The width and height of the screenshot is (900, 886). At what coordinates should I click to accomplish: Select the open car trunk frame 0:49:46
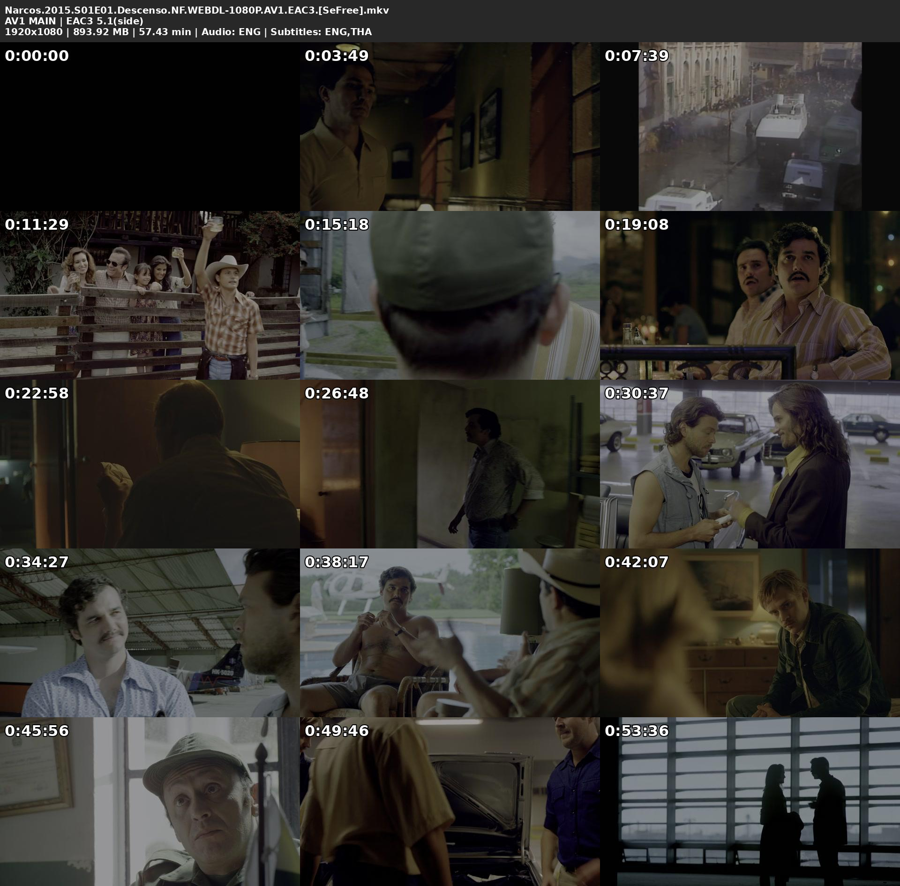point(450,802)
